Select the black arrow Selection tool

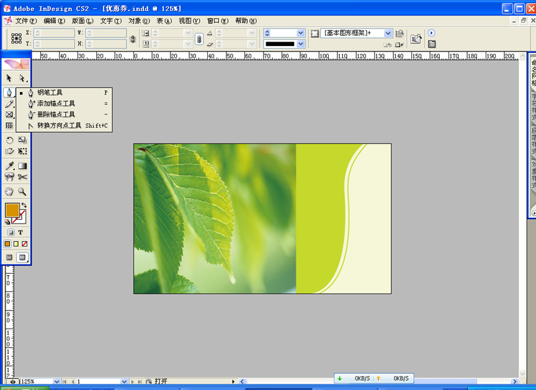click(9, 78)
